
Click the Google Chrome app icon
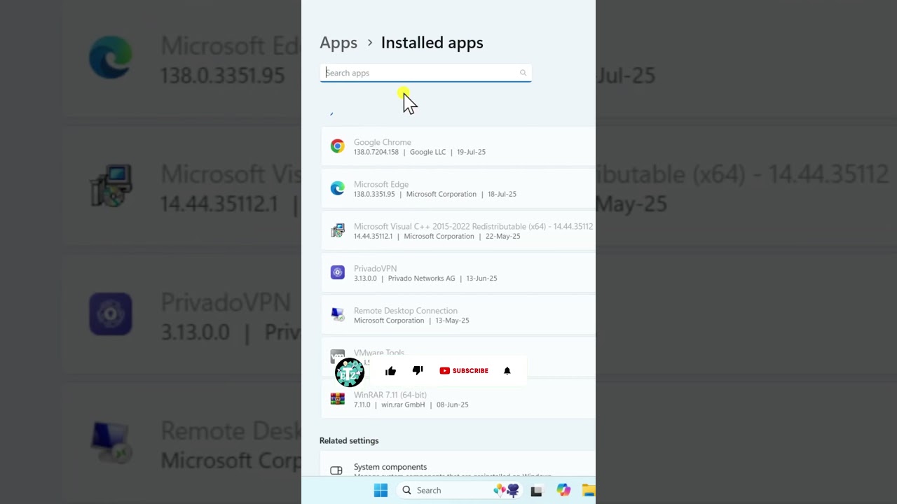click(x=338, y=146)
